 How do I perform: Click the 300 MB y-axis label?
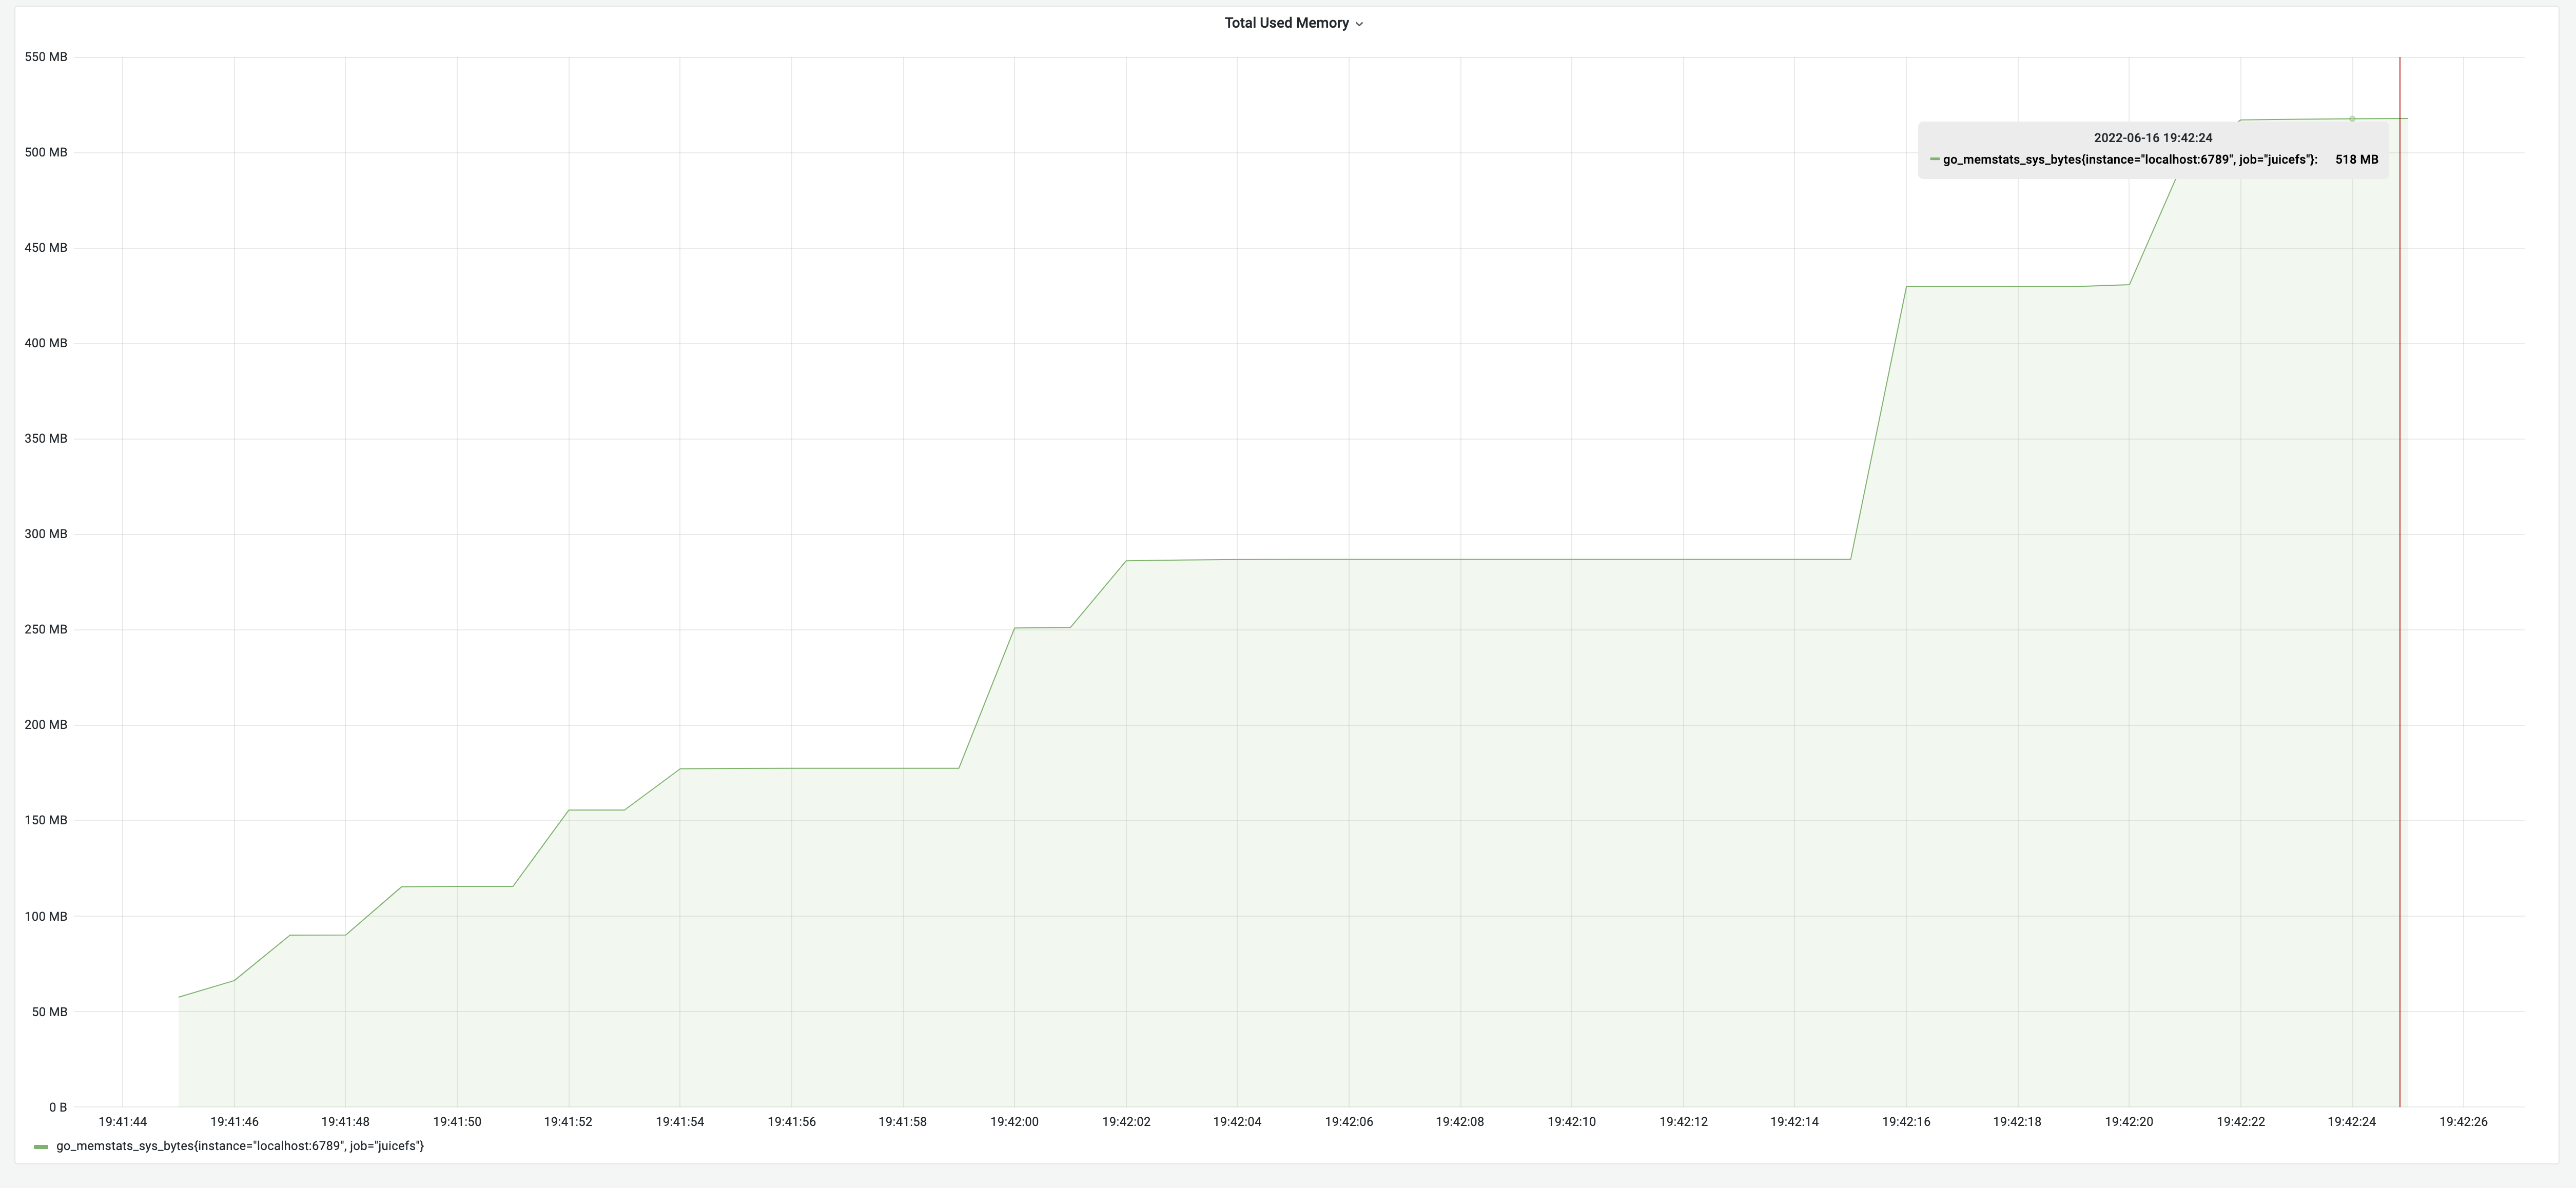[x=46, y=534]
